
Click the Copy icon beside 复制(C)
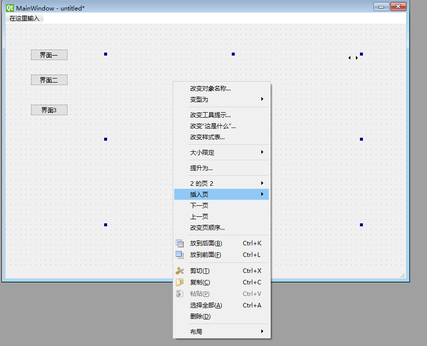[180, 282]
